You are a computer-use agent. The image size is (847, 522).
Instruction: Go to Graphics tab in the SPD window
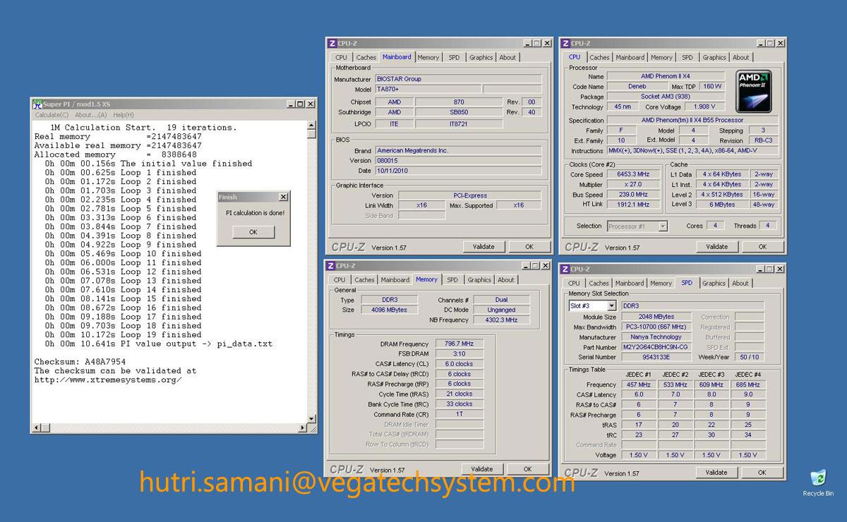[714, 284]
